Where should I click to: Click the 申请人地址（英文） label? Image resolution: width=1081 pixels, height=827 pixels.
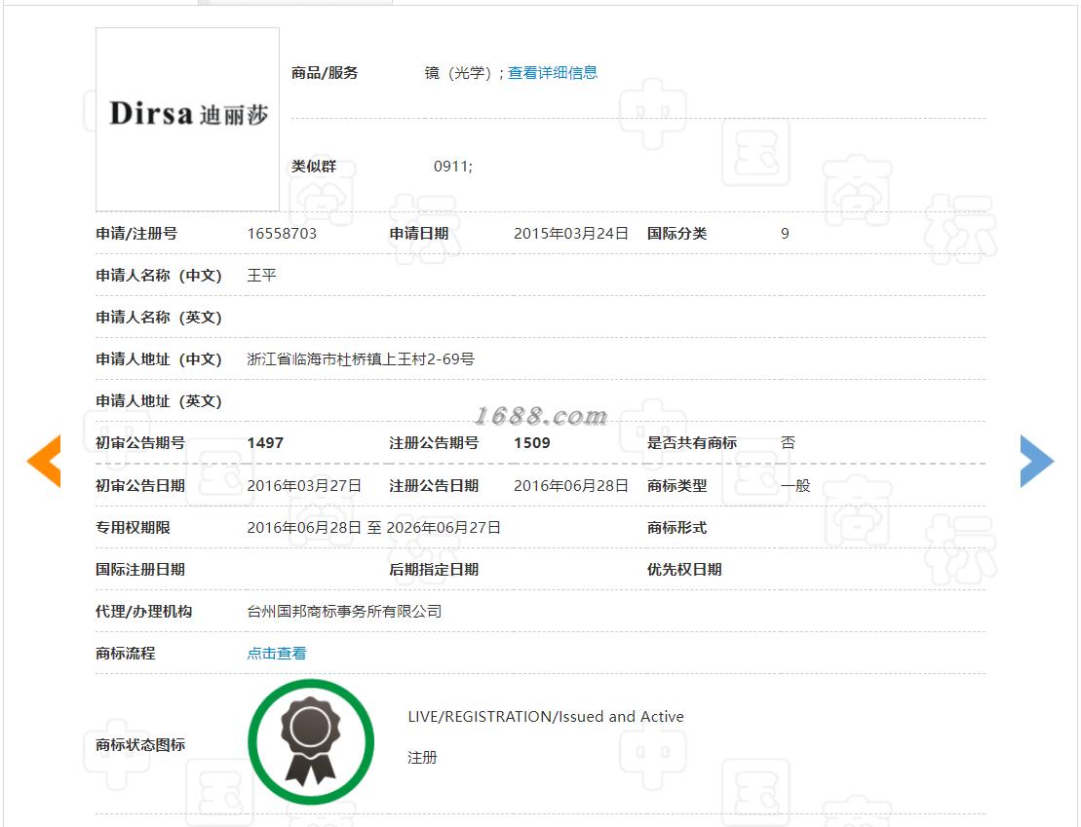point(159,401)
